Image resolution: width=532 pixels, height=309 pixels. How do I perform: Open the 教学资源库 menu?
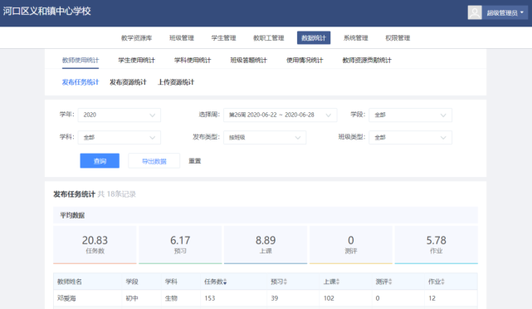137,38
